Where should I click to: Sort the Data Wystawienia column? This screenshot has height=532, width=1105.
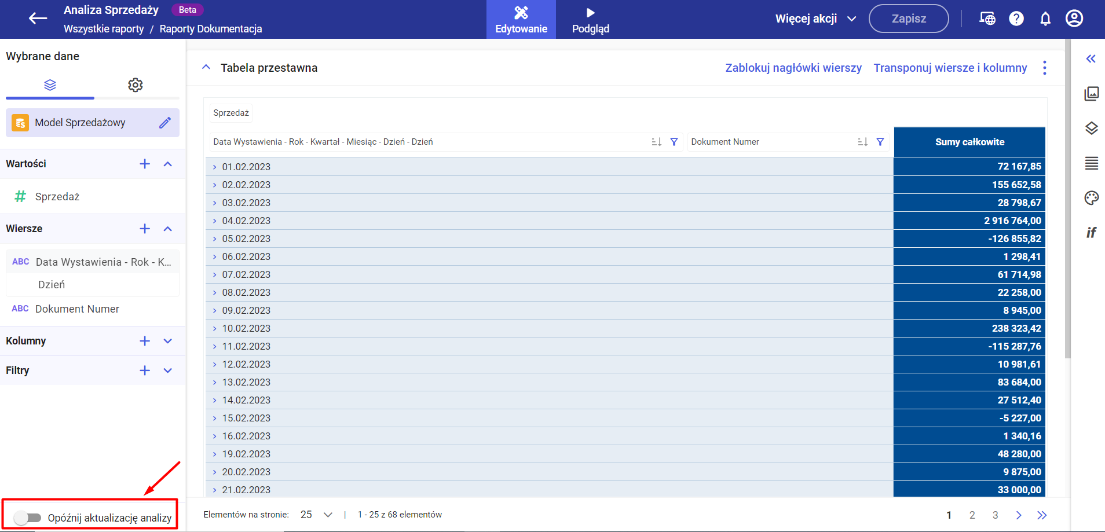coord(656,142)
